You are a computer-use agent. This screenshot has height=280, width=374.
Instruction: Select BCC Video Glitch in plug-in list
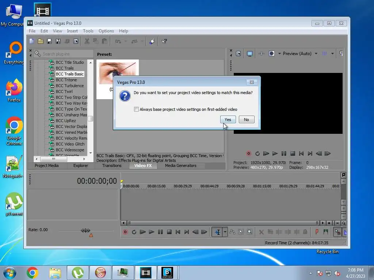[70, 144]
